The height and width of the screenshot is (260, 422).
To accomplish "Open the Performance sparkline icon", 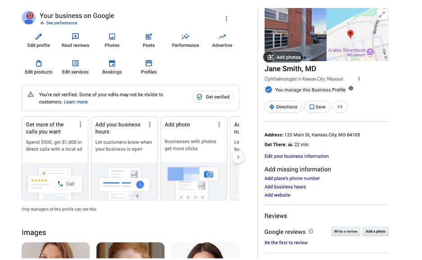I will [185, 36].
